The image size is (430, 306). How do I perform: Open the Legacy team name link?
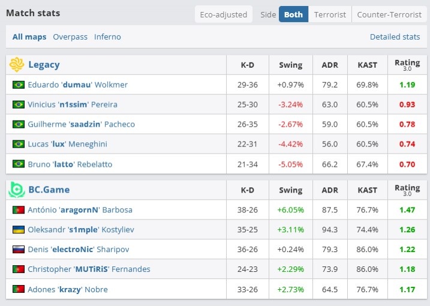44,65
